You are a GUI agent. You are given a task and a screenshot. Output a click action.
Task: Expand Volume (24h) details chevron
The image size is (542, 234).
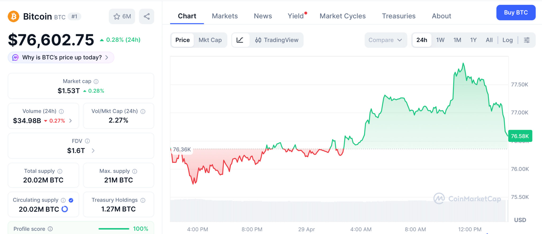[71, 121]
